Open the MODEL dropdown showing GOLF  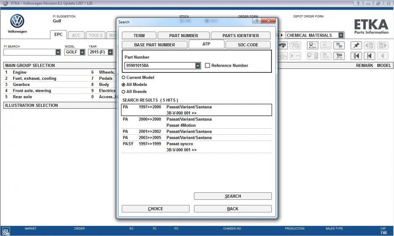pyautogui.click(x=82, y=52)
